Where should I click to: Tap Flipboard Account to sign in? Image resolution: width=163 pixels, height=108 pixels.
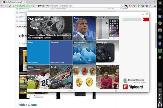pyautogui.click(x=135, y=81)
